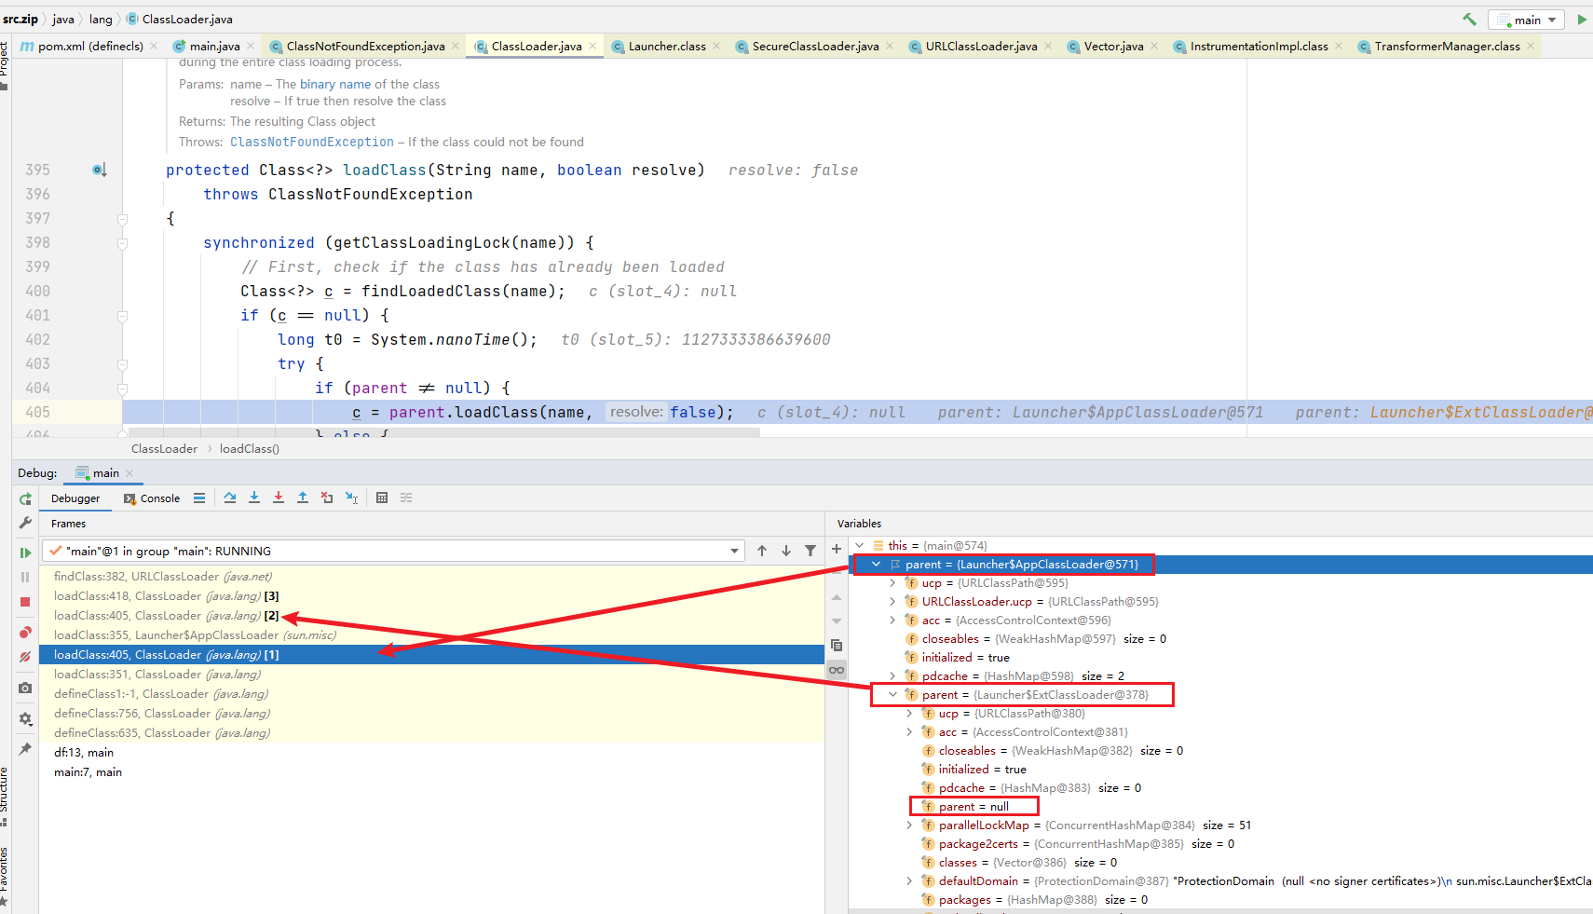Image resolution: width=1593 pixels, height=914 pixels.
Task: Open the main run configuration dropdown
Action: tap(1526, 20)
